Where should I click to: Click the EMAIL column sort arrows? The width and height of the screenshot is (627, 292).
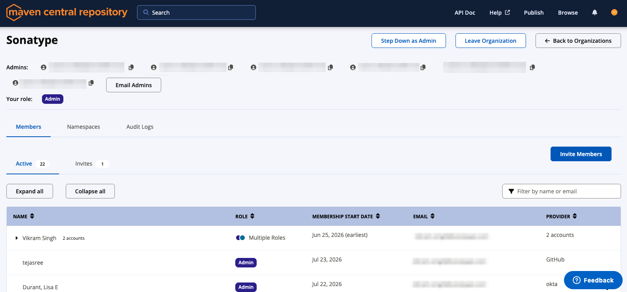pyautogui.click(x=433, y=216)
